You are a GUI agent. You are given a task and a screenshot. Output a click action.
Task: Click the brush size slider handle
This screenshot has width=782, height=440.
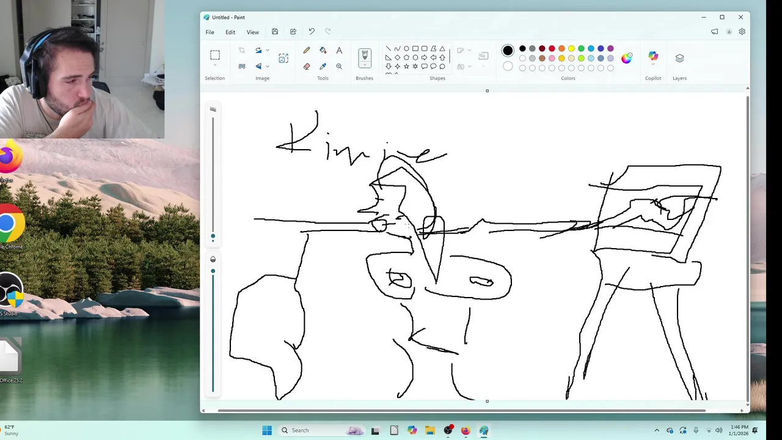point(213,236)
